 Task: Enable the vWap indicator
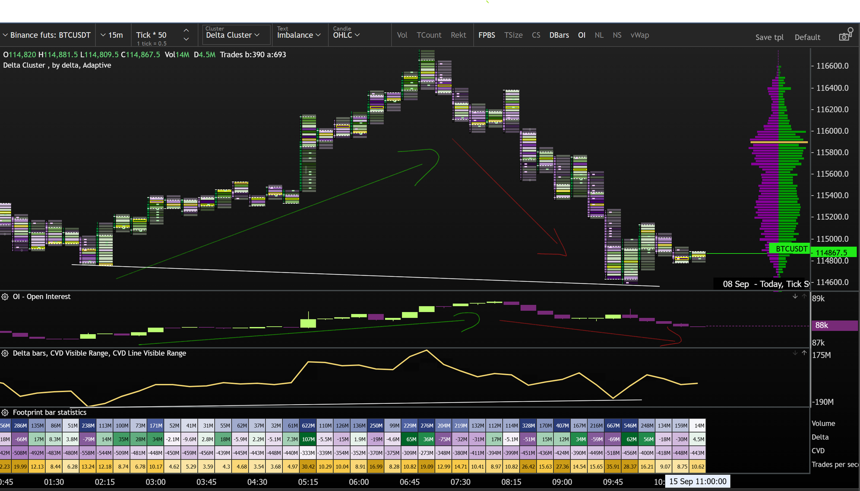(640, 35)
